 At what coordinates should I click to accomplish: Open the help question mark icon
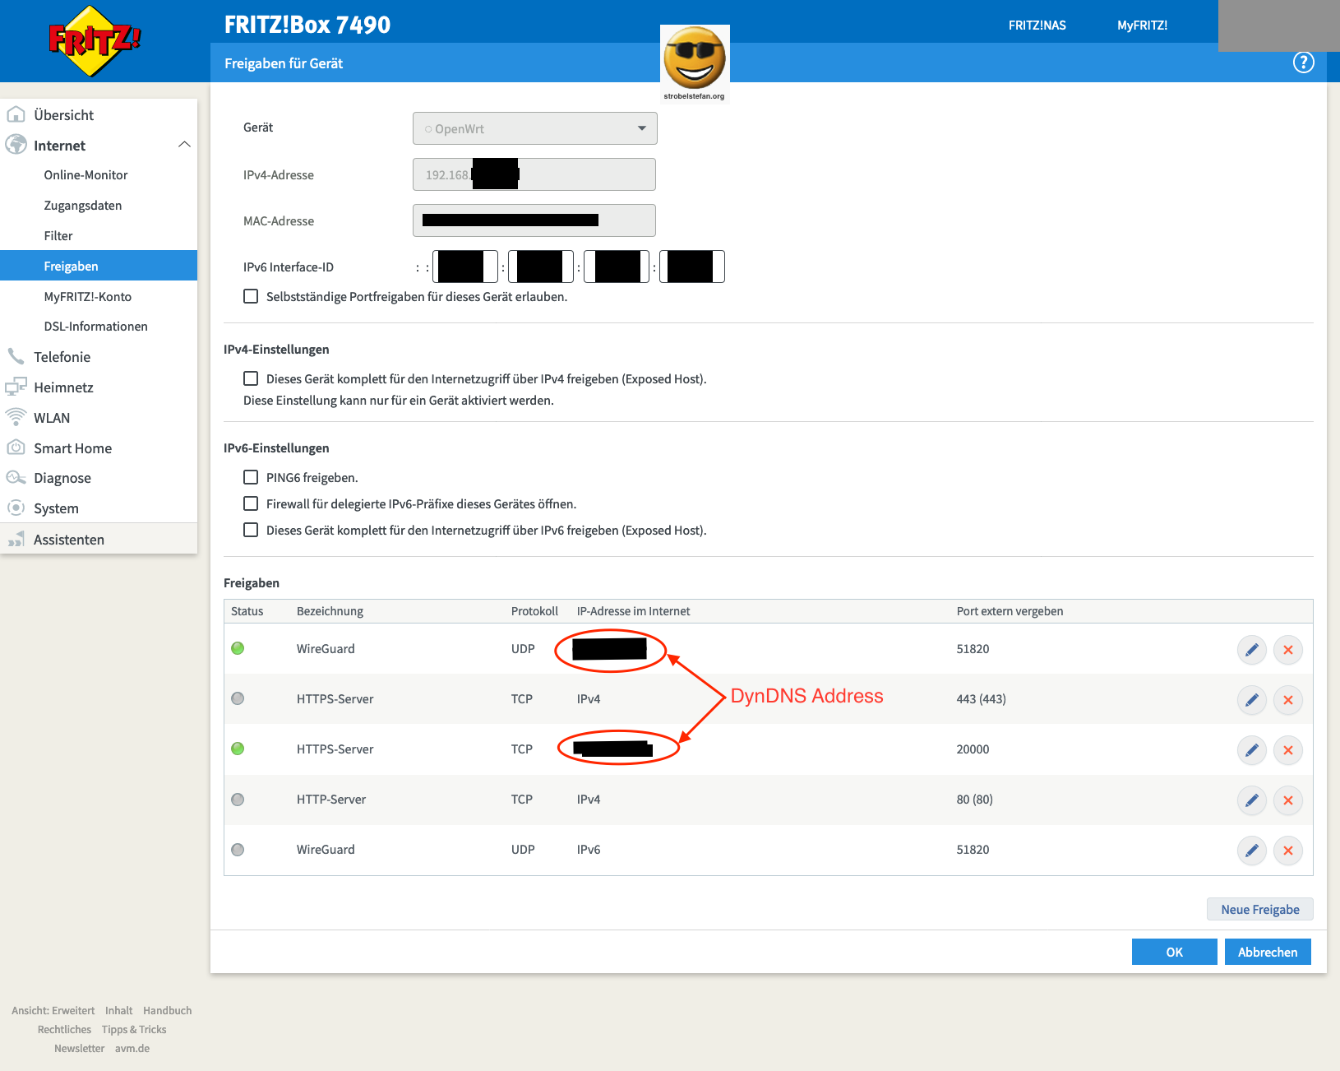(1302, 62)
